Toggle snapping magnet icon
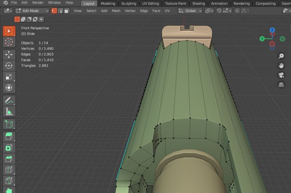The height and width of the screenshot is (193, 291). click(219, 11)
